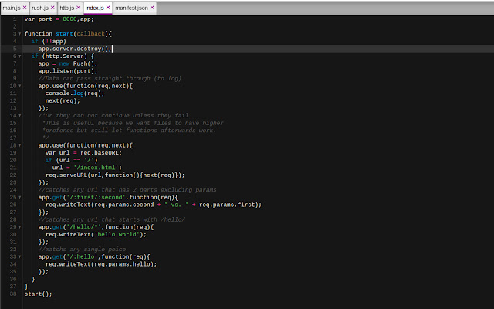Open the rush.js tab
The height and width of the screenshot is (309, 494).
[x=40, y=8]
